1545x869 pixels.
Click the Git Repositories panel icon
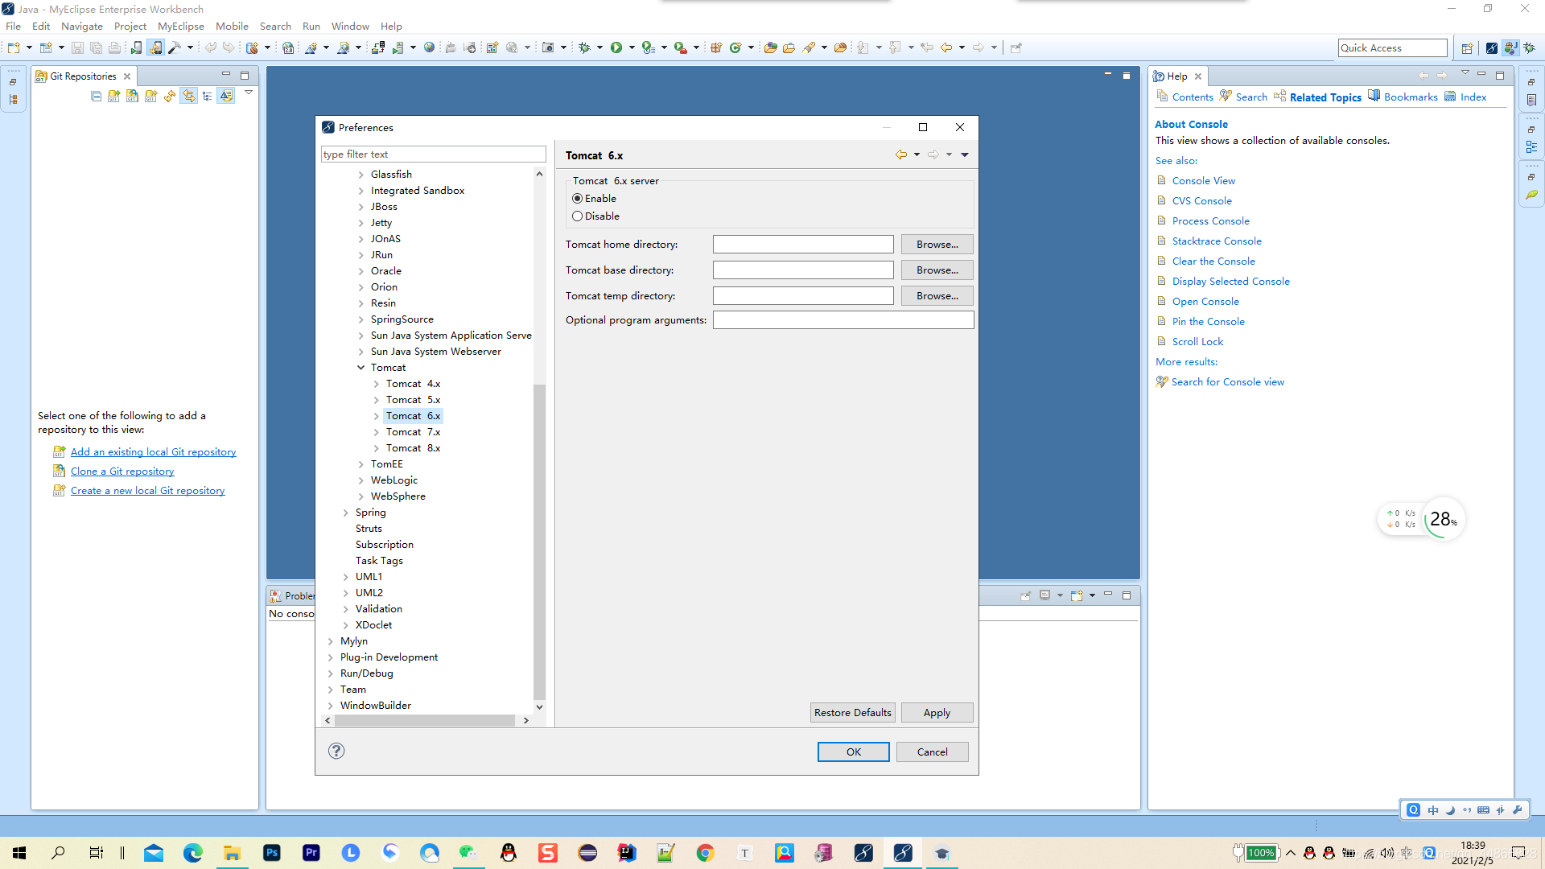tap(40, 76)
